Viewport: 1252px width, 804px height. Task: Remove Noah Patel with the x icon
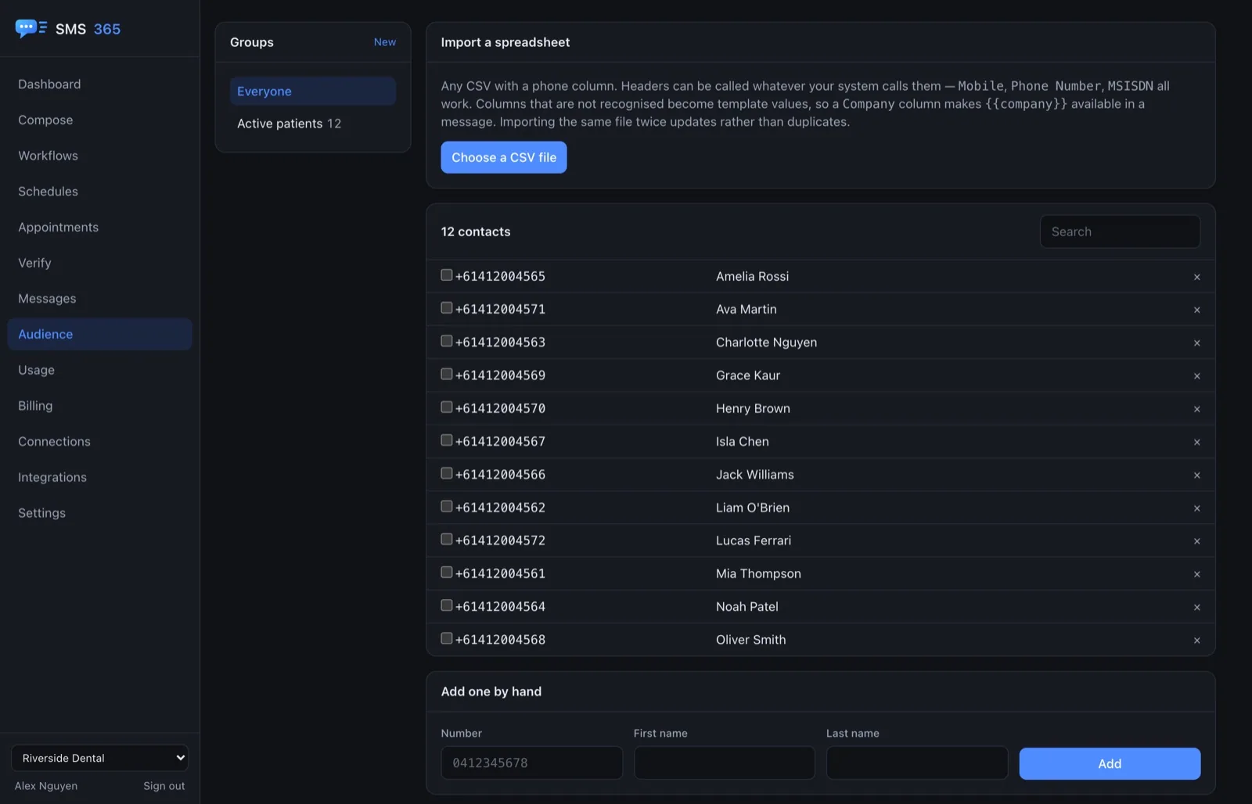[1196, 607]
